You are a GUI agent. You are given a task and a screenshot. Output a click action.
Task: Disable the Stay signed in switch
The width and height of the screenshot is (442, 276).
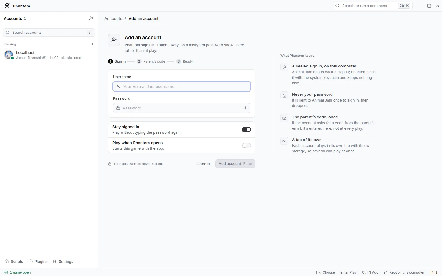[246, 130]
